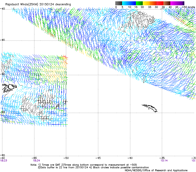Click the '30' label under the color legend
The width and height of the screenshot is (196, 172).
pos(156,7)
